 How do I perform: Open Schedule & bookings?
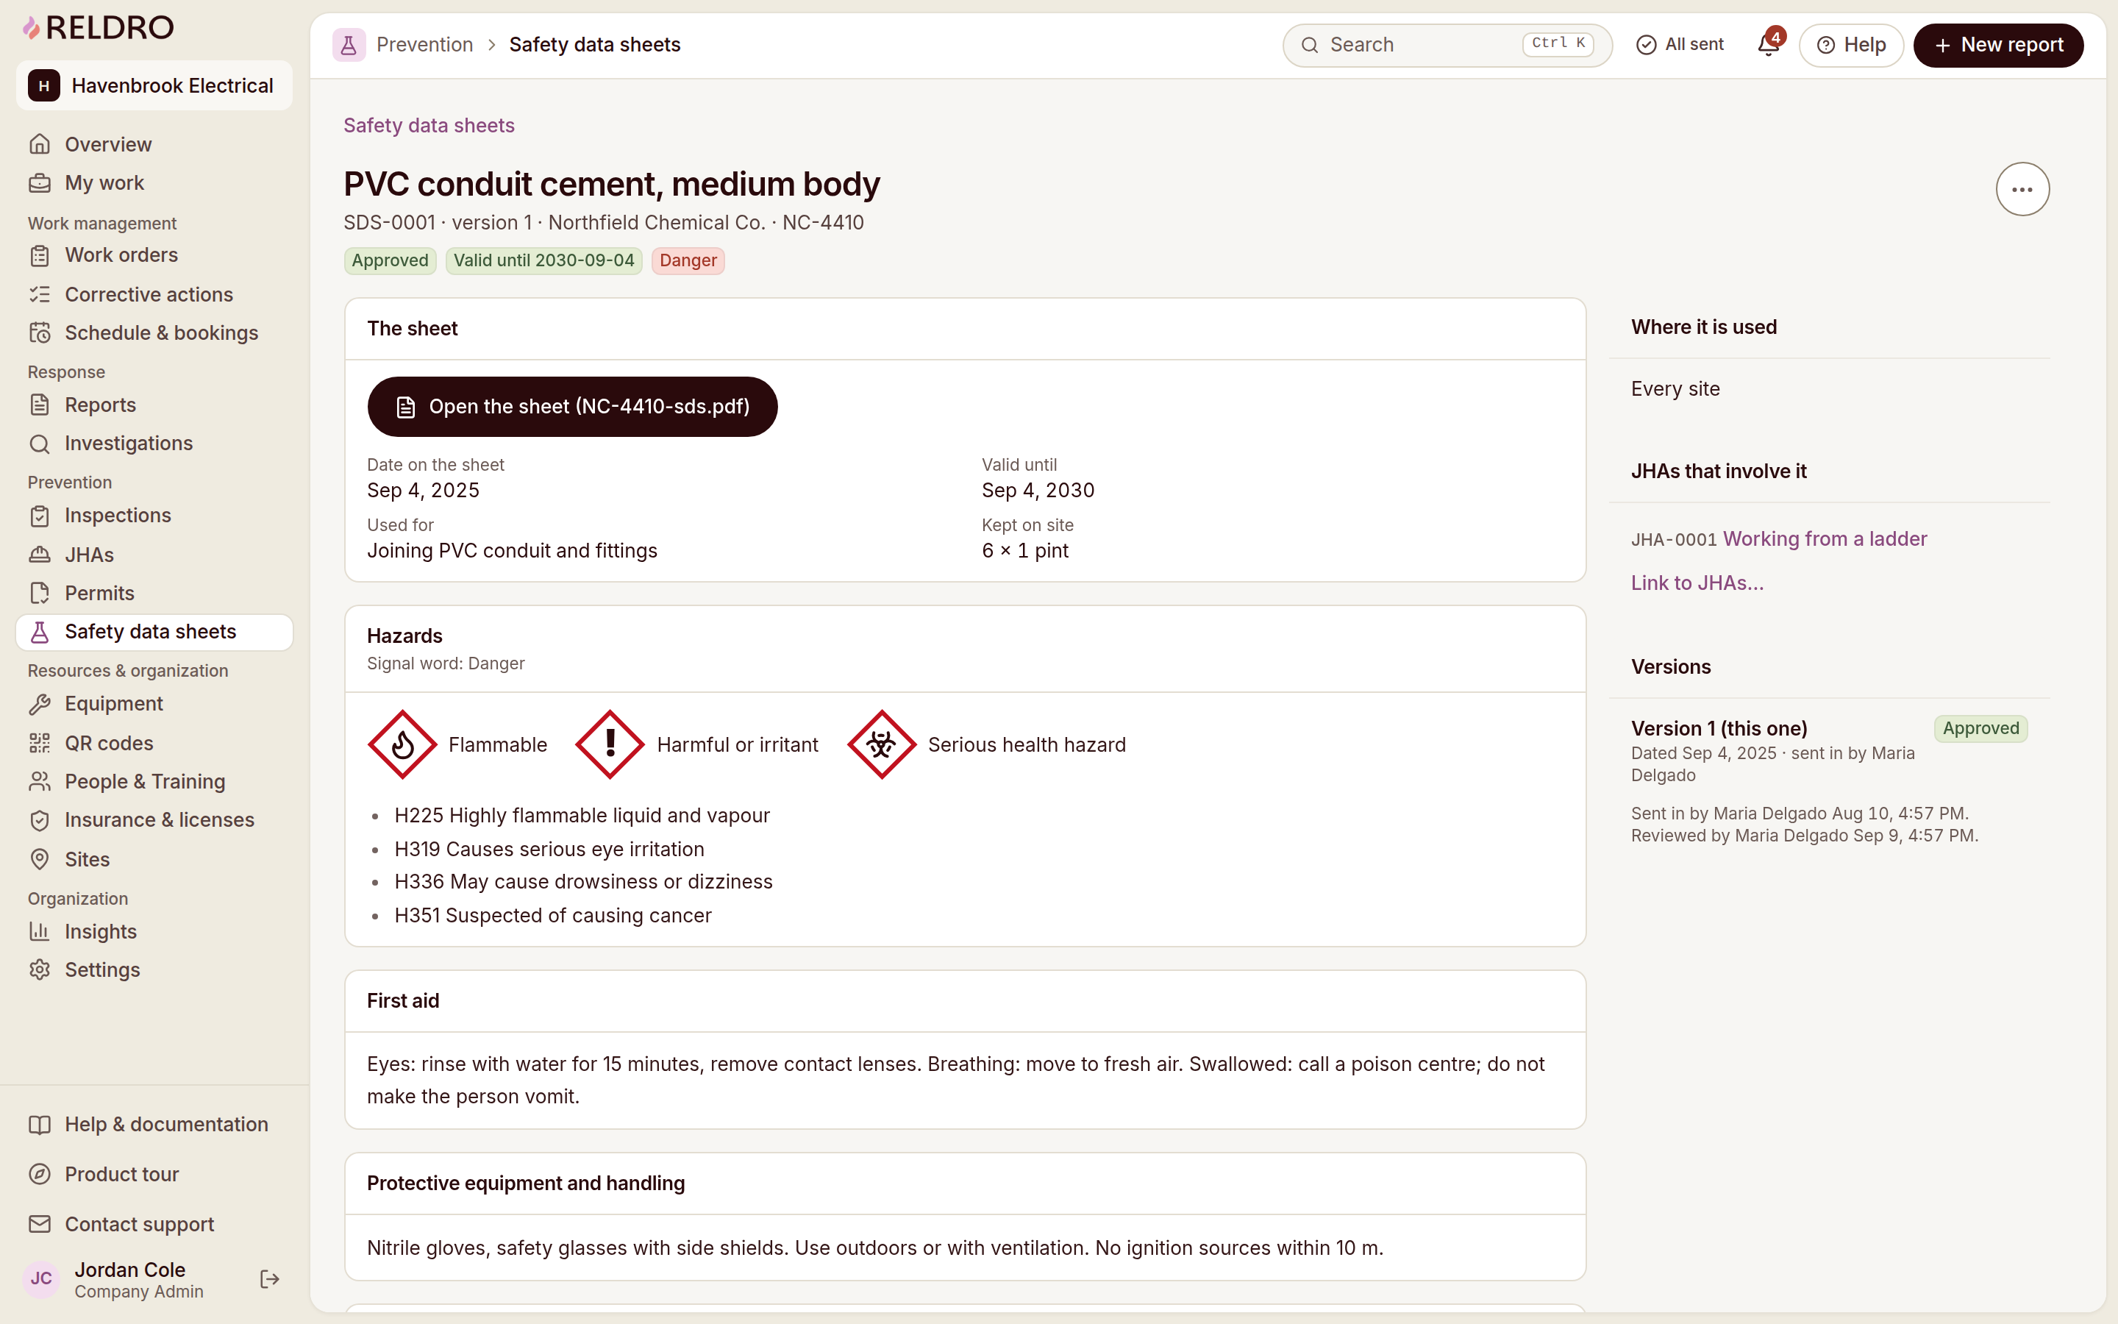[154, 332]
